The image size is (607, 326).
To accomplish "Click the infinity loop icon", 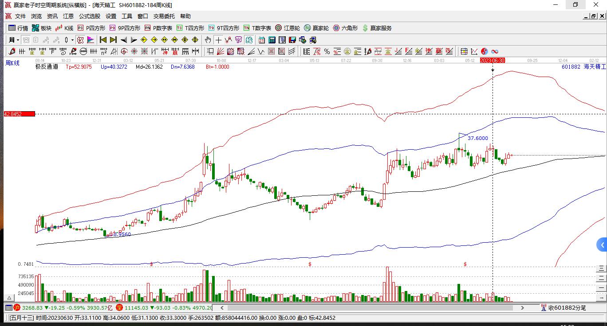I will 494,51.
